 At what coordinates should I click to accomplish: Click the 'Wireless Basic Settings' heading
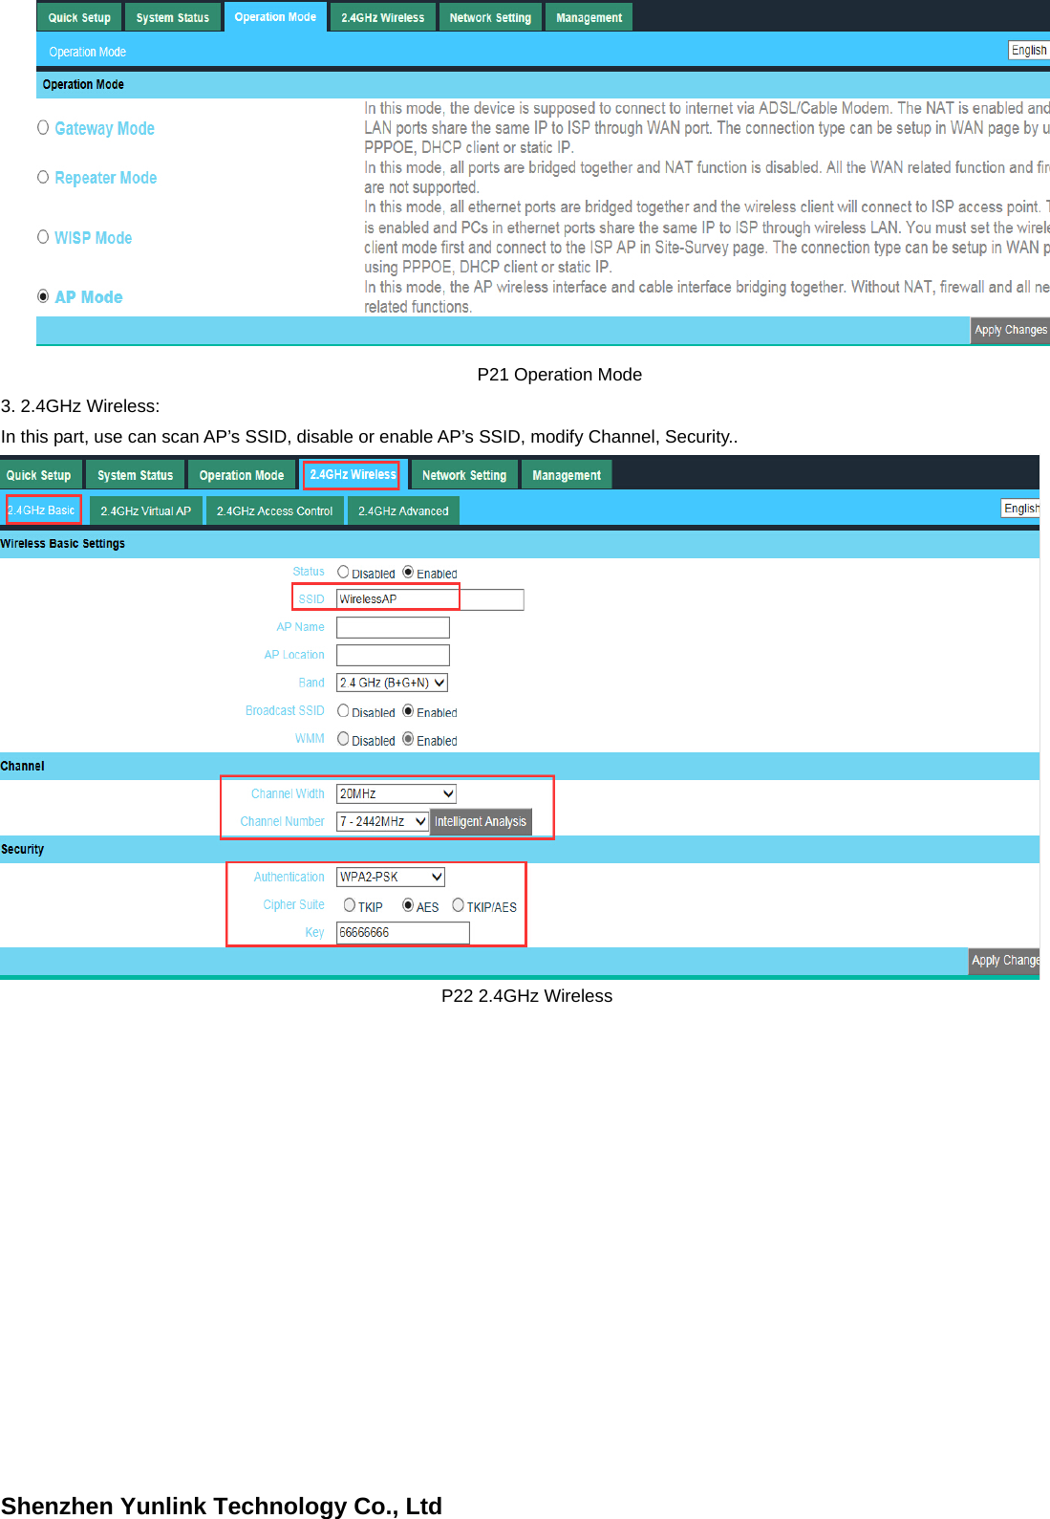62,543
